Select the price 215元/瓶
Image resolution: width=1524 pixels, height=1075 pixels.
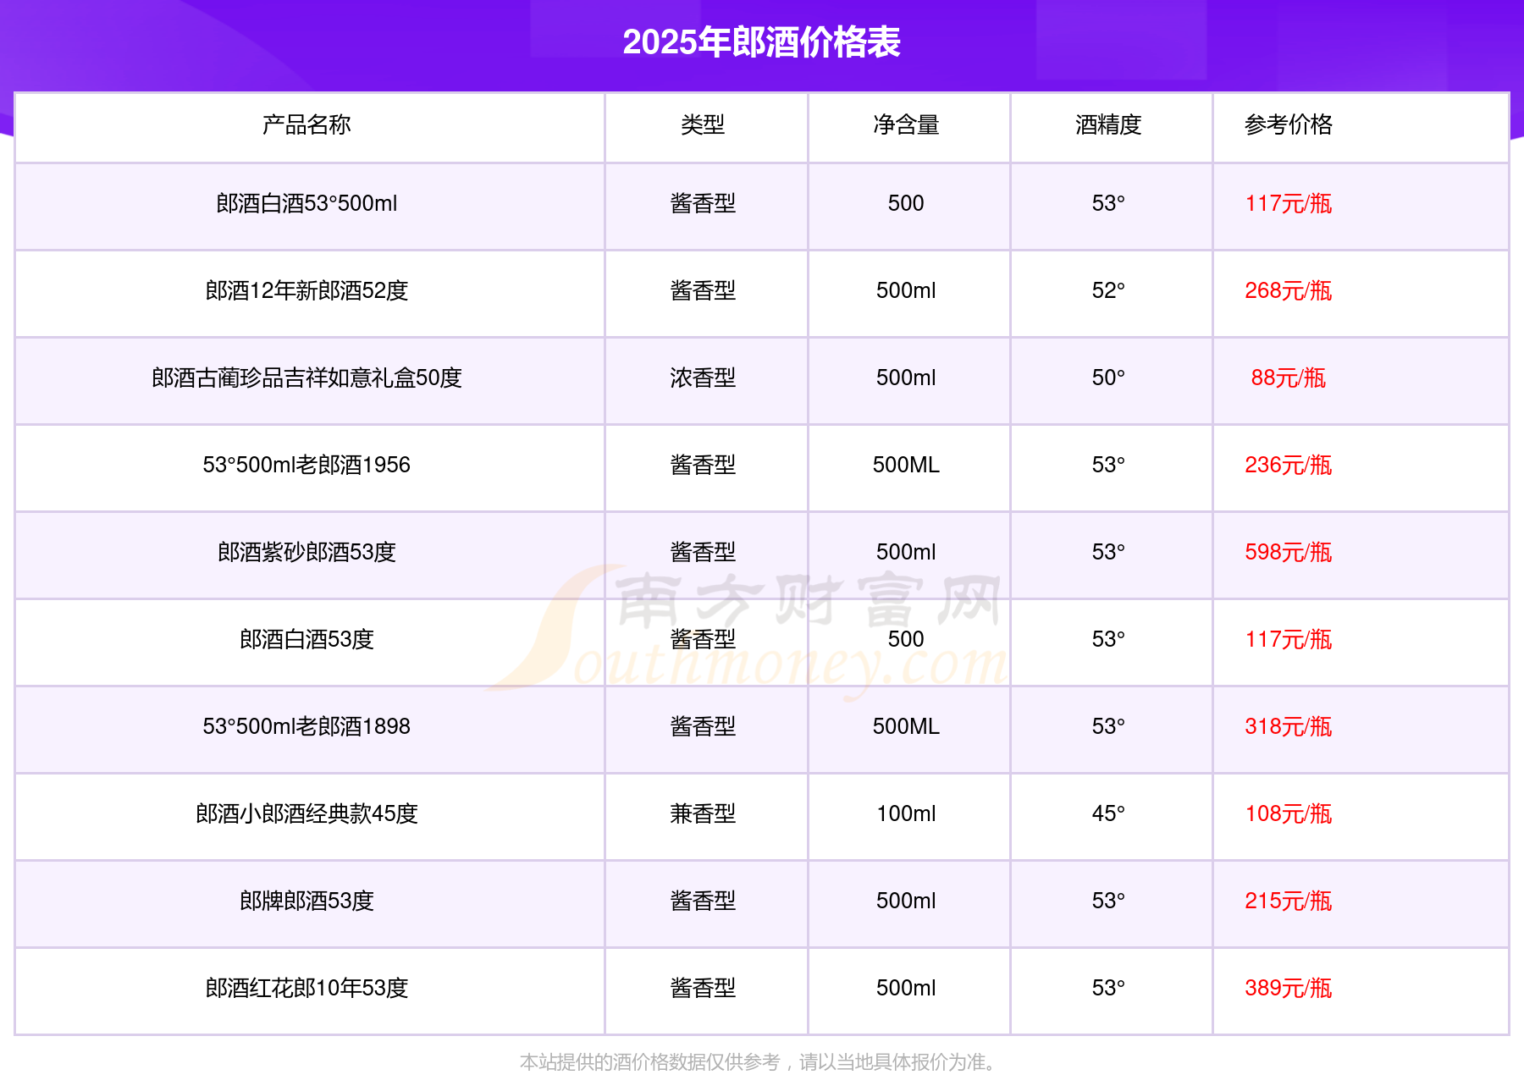click(x=1288, y=901)
